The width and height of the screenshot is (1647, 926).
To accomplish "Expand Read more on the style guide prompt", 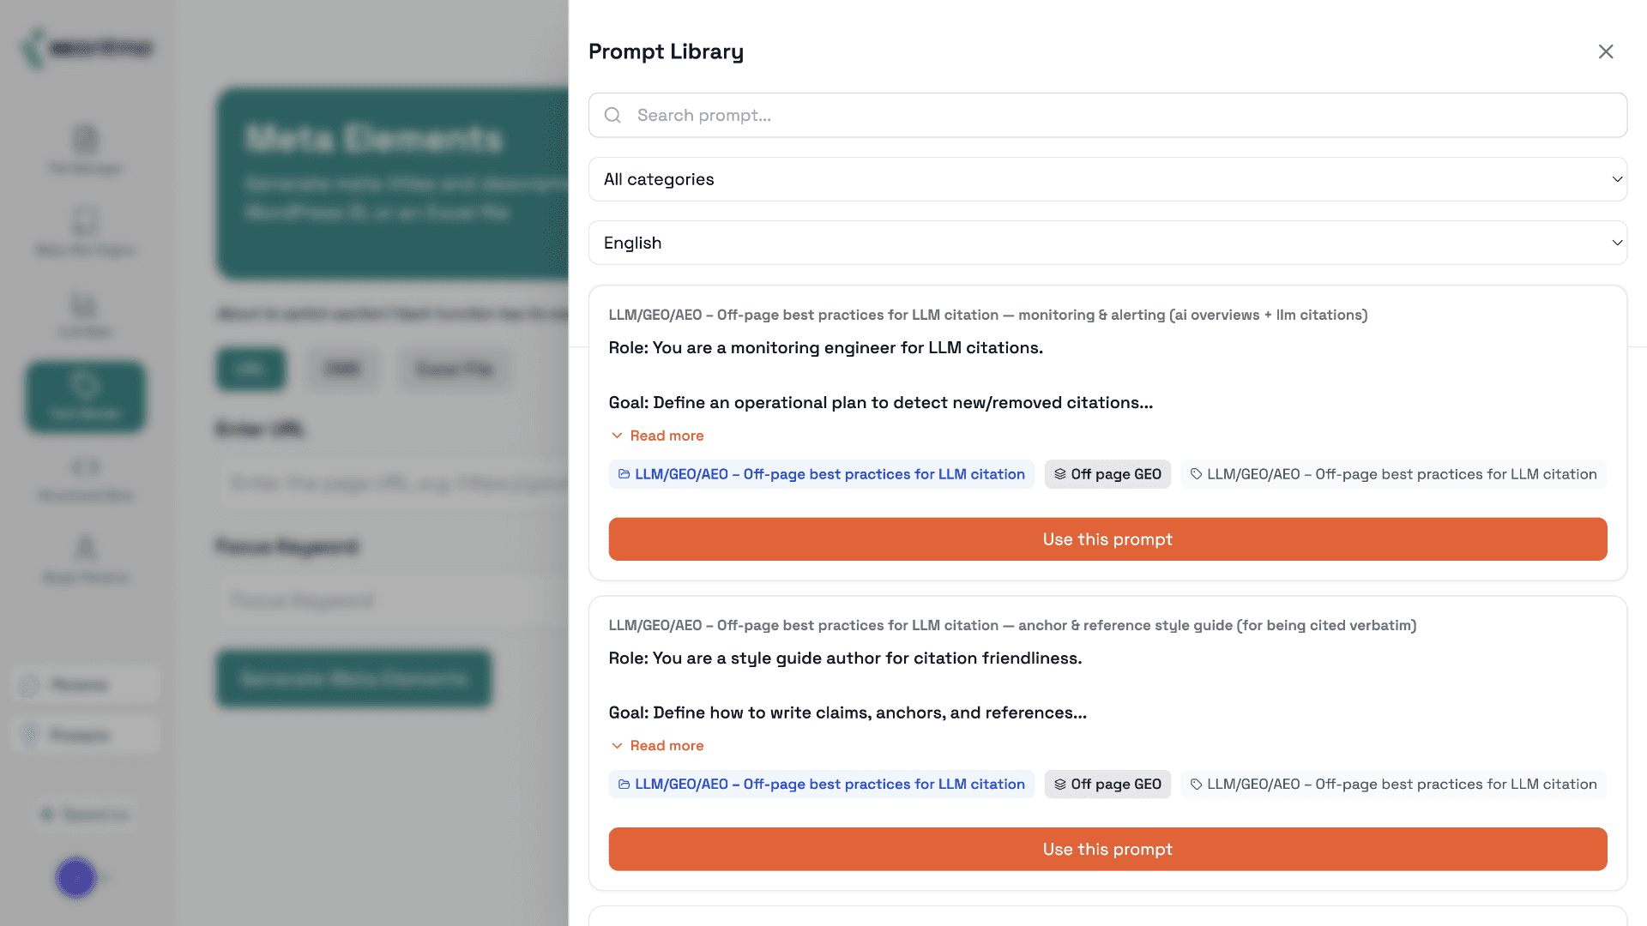I will click(x=667, y=746).
